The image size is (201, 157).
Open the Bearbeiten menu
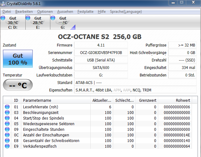[24, 12]
